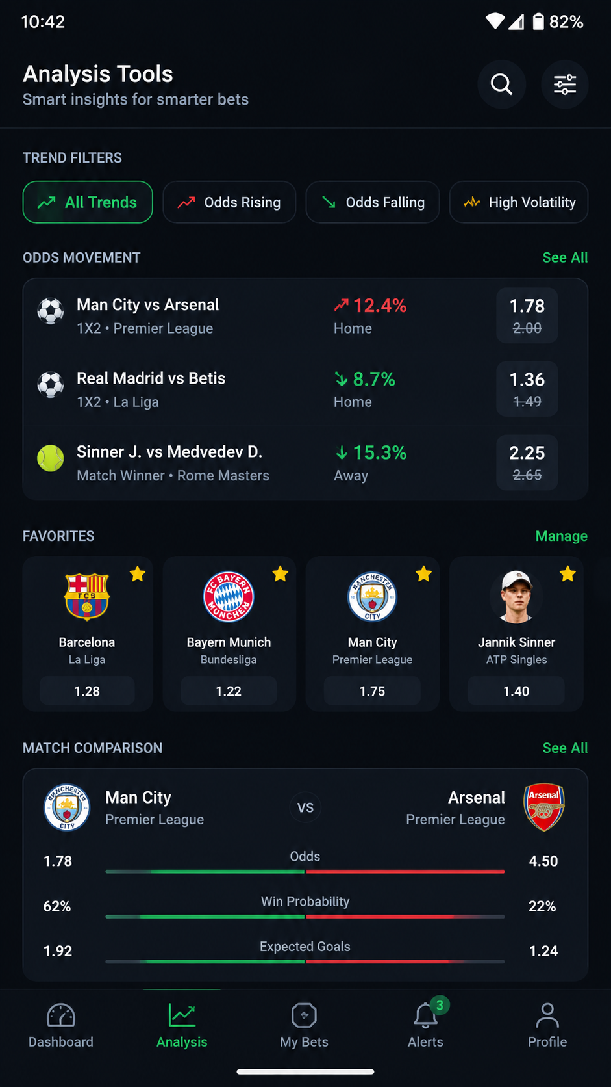Choose the High Volatility filter

coord(519,202)
